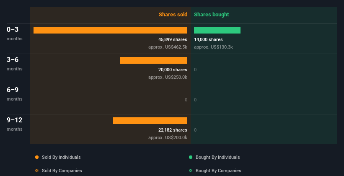Select the Sold By Individuals legend label
The width and height of the screenshot is (344, 176).
61,157
